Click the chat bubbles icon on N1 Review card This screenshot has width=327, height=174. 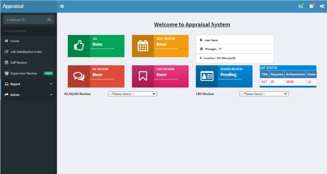[79, 76]
